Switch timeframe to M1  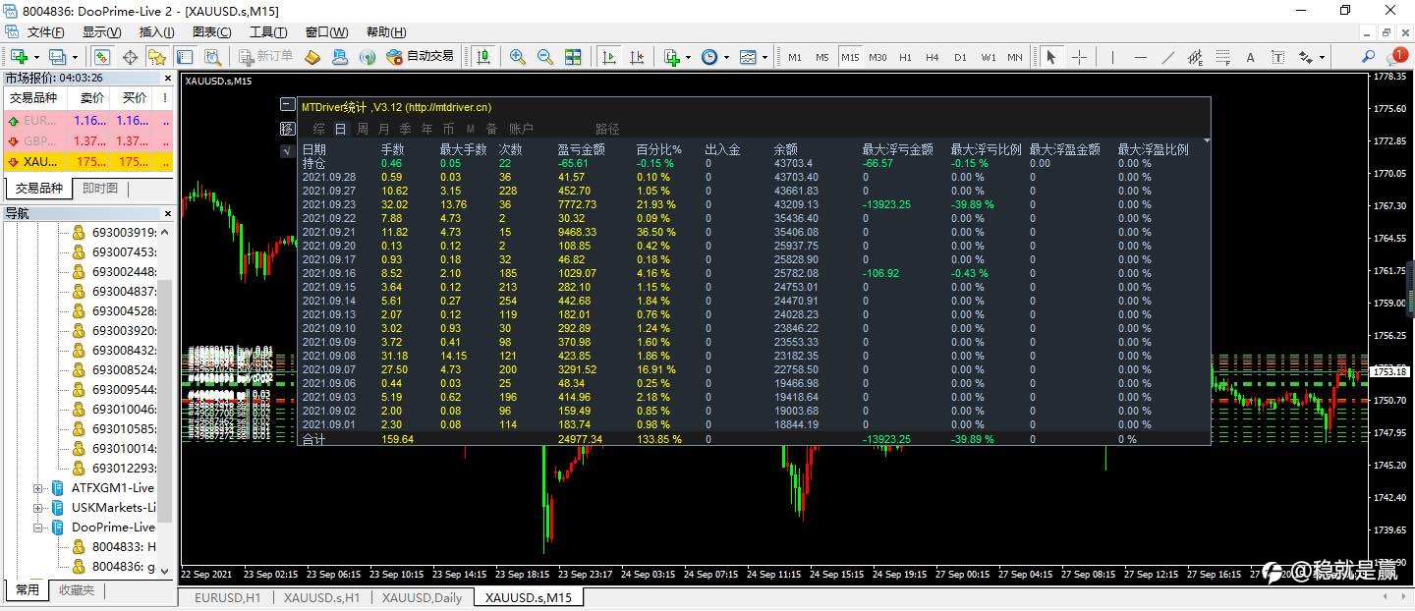[x=794, y=57]
